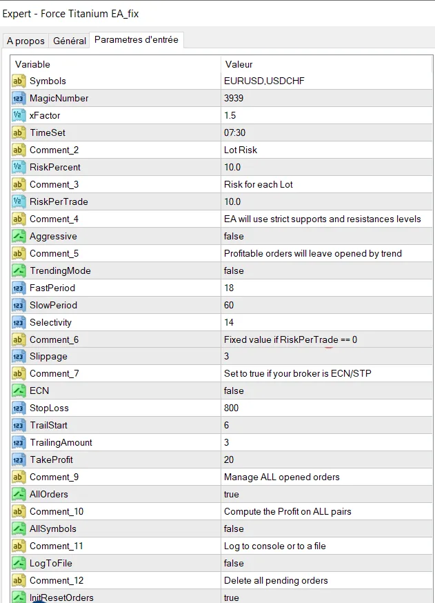Click the double-type icon beside xFactor
Screen dimensions: 435x603
click(x=19, y=116)
